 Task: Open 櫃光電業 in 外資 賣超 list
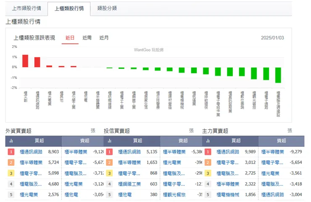click(x=74, y=184)
